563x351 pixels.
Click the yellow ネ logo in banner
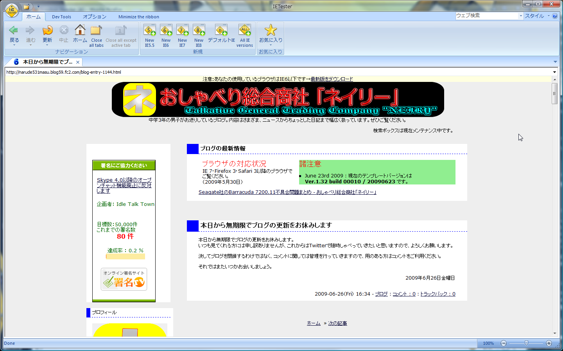point(140,99)
